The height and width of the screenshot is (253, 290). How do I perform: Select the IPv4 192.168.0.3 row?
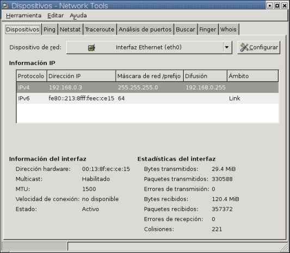(147, 87)
